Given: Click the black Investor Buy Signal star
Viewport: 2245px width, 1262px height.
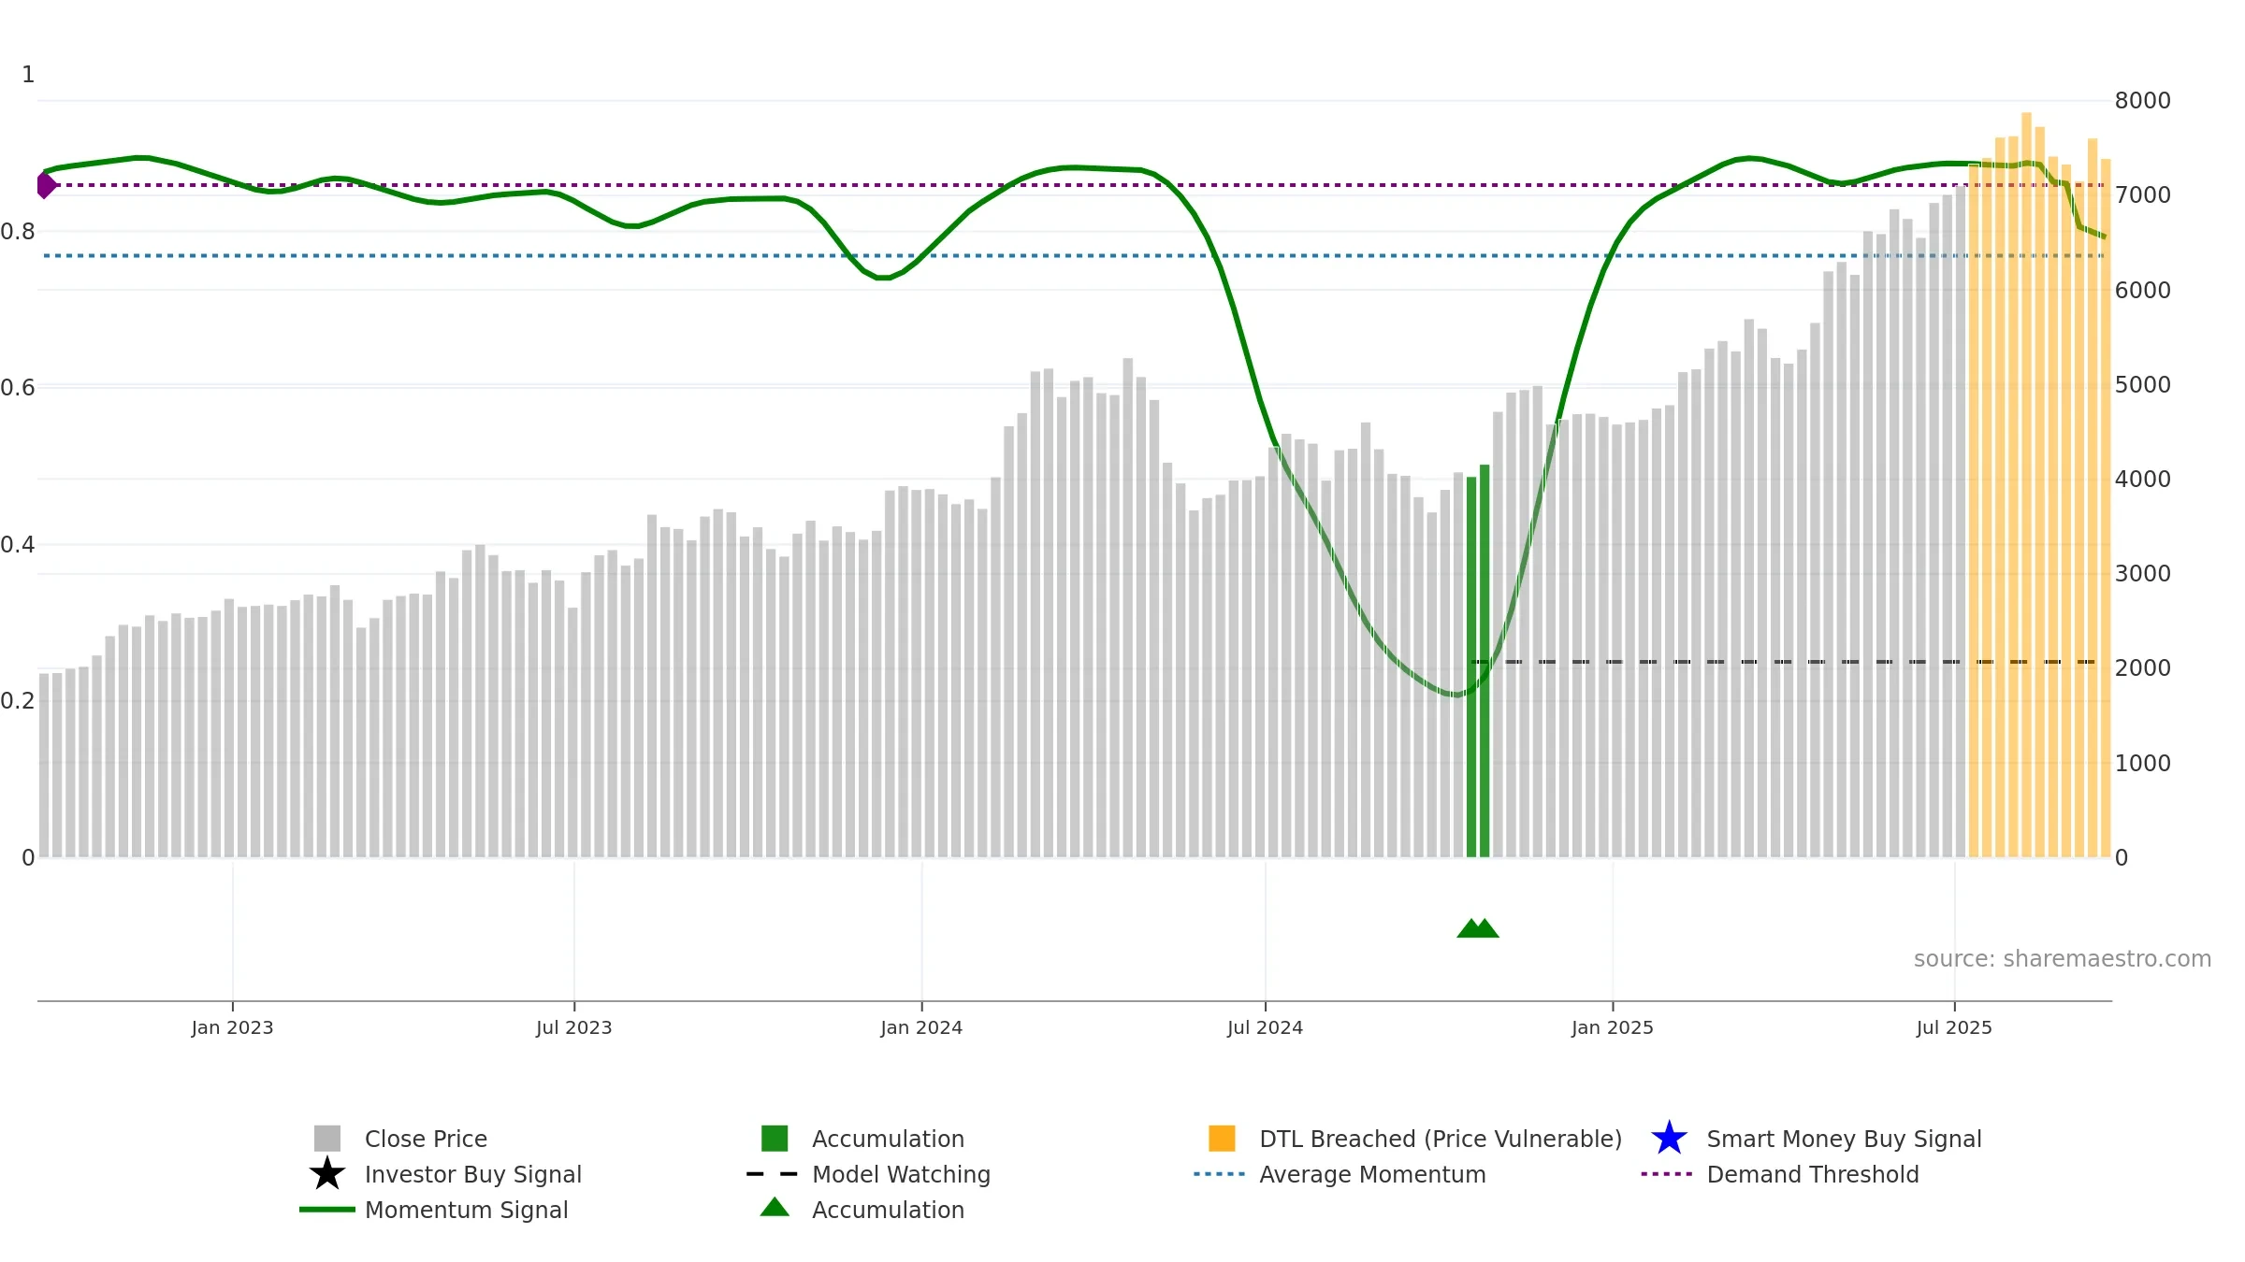Looking at the screenshot, I should click(x=327, y=1174).
